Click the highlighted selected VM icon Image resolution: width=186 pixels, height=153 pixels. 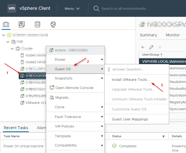tap(22, 75)
